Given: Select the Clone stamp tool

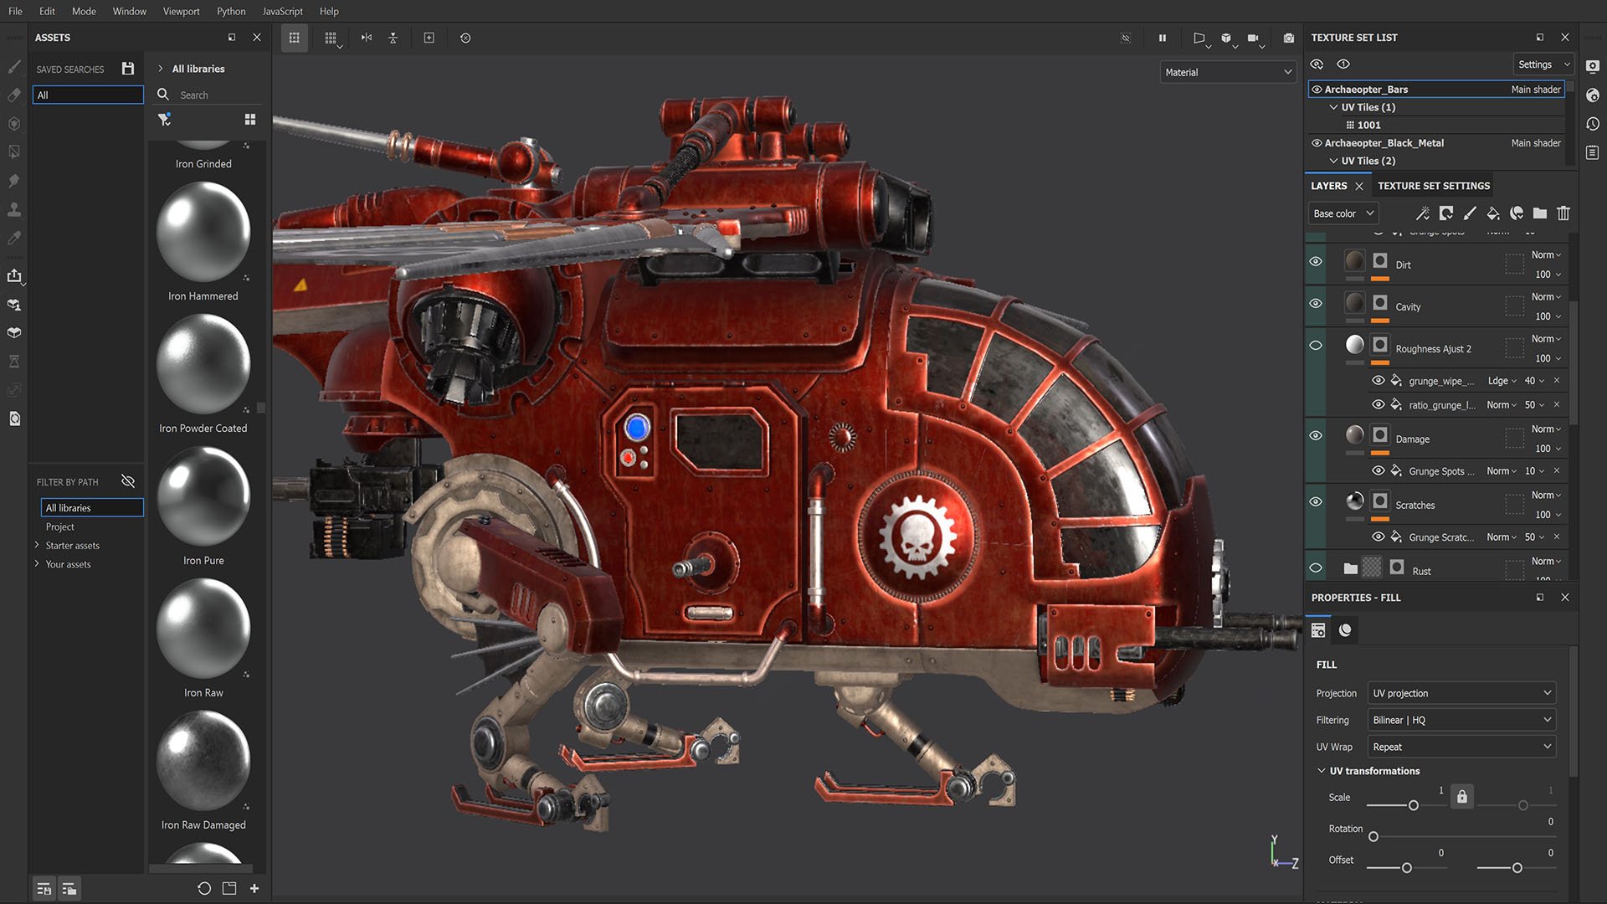Looking at the screenshot, I should click(x=14, y=209).
